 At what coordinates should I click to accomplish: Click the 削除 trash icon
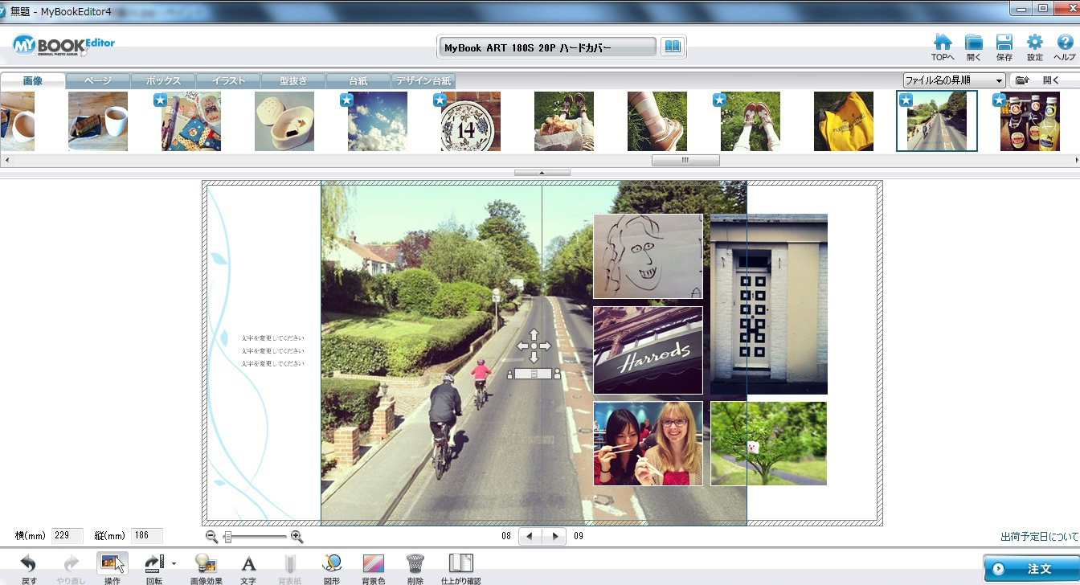(x=415, y=564)
